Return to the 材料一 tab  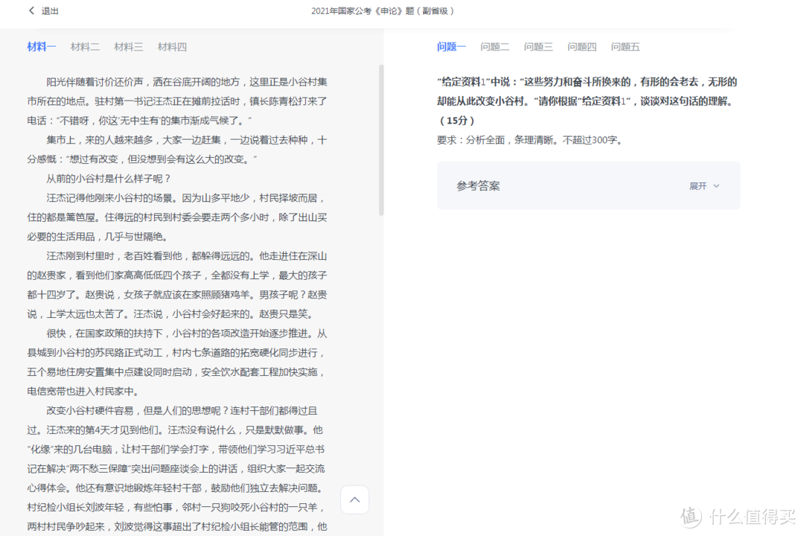click(x=40, y=46)
